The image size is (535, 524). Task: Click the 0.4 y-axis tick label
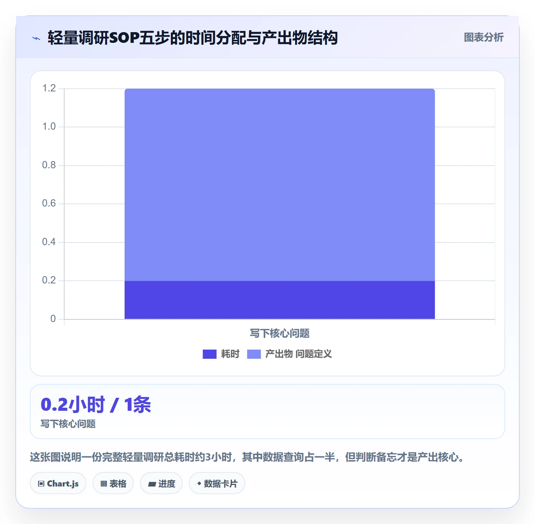tap(49, 242)
